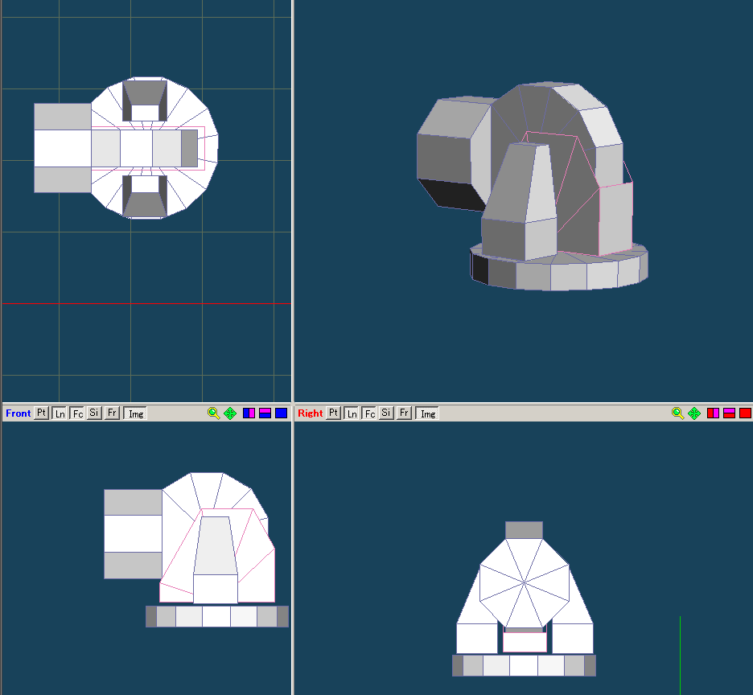The image size is (753, 695).
Task: Toggle Si display in Right view
Action: pos(387,413)
